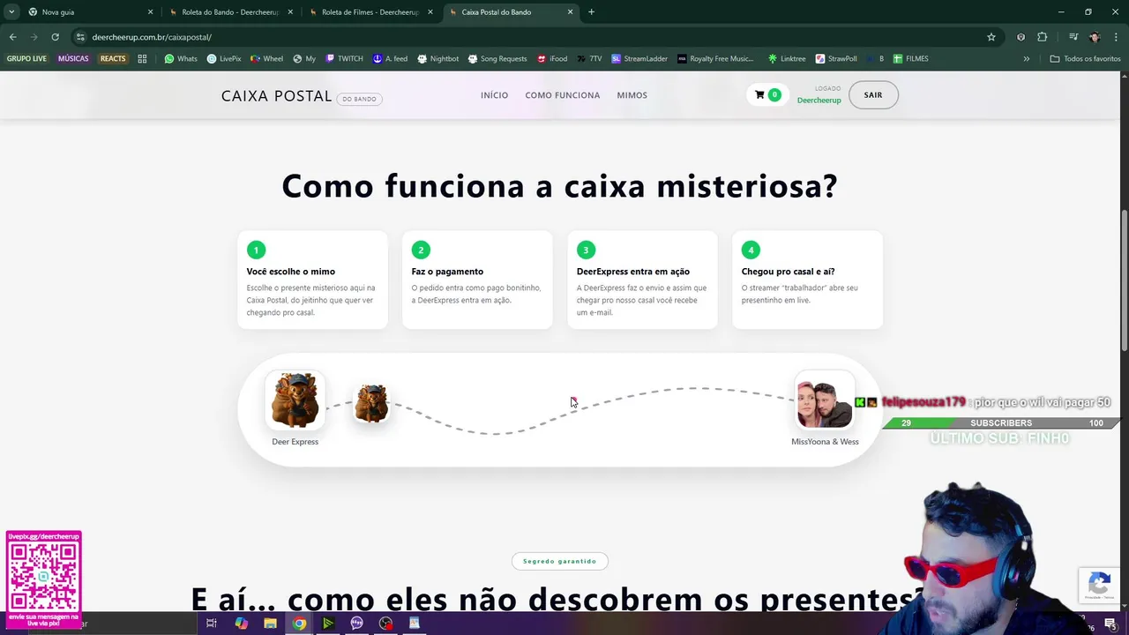Viewport: 1129px width, 635px height.
Task: Open the tab search dropdown
Action: 11,12
